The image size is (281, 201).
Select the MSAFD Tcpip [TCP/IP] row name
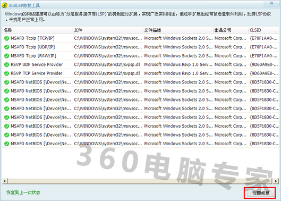pyautogui.click(x=32, y=38)
